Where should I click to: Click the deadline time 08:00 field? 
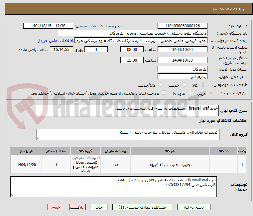[132, 50]
